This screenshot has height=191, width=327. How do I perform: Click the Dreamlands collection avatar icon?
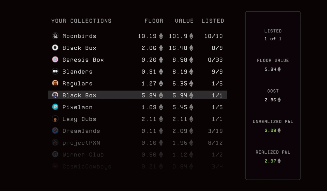(55, 131)
